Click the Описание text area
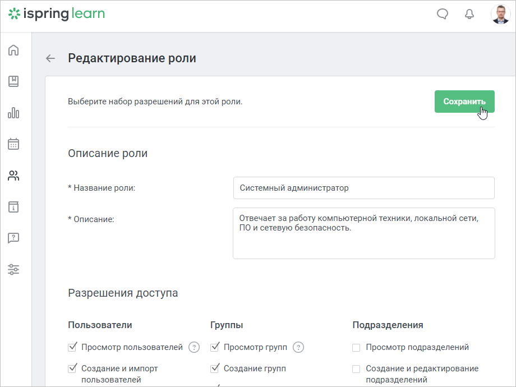 (363, 233)
